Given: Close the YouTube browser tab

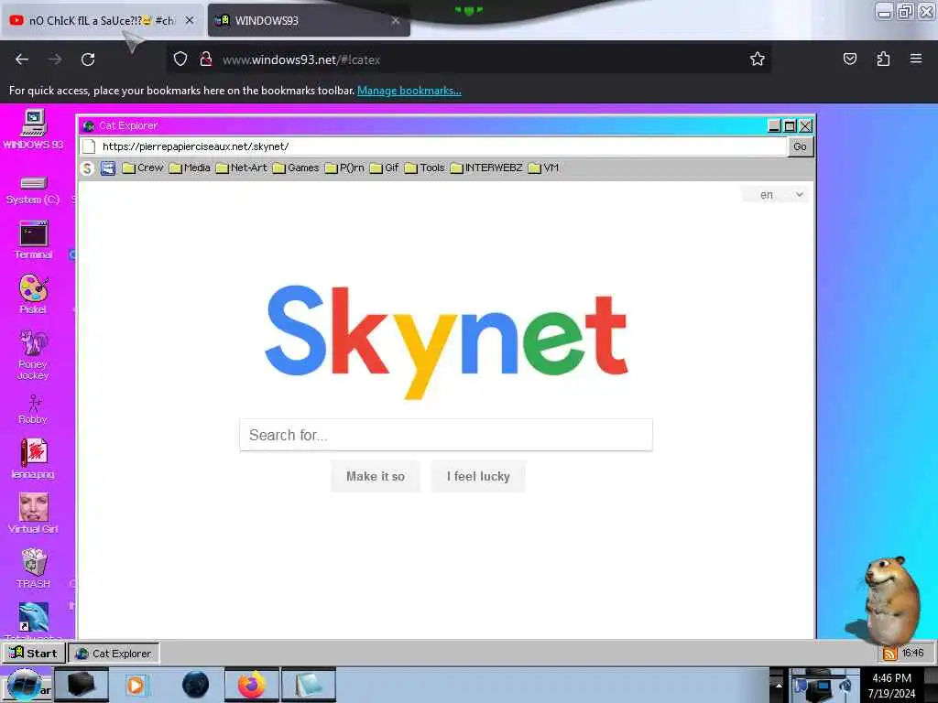Looking at the screenshot, I should pos(190,20).
